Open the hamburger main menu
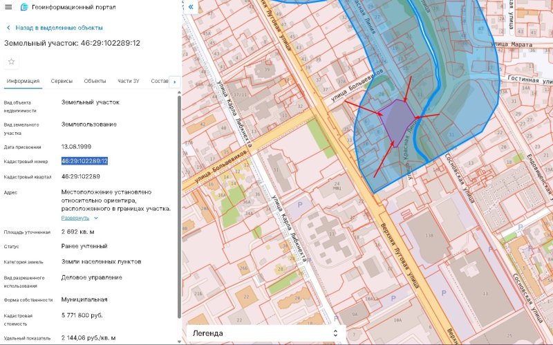Viewport: 553px width, 345px height. [8, 7]
